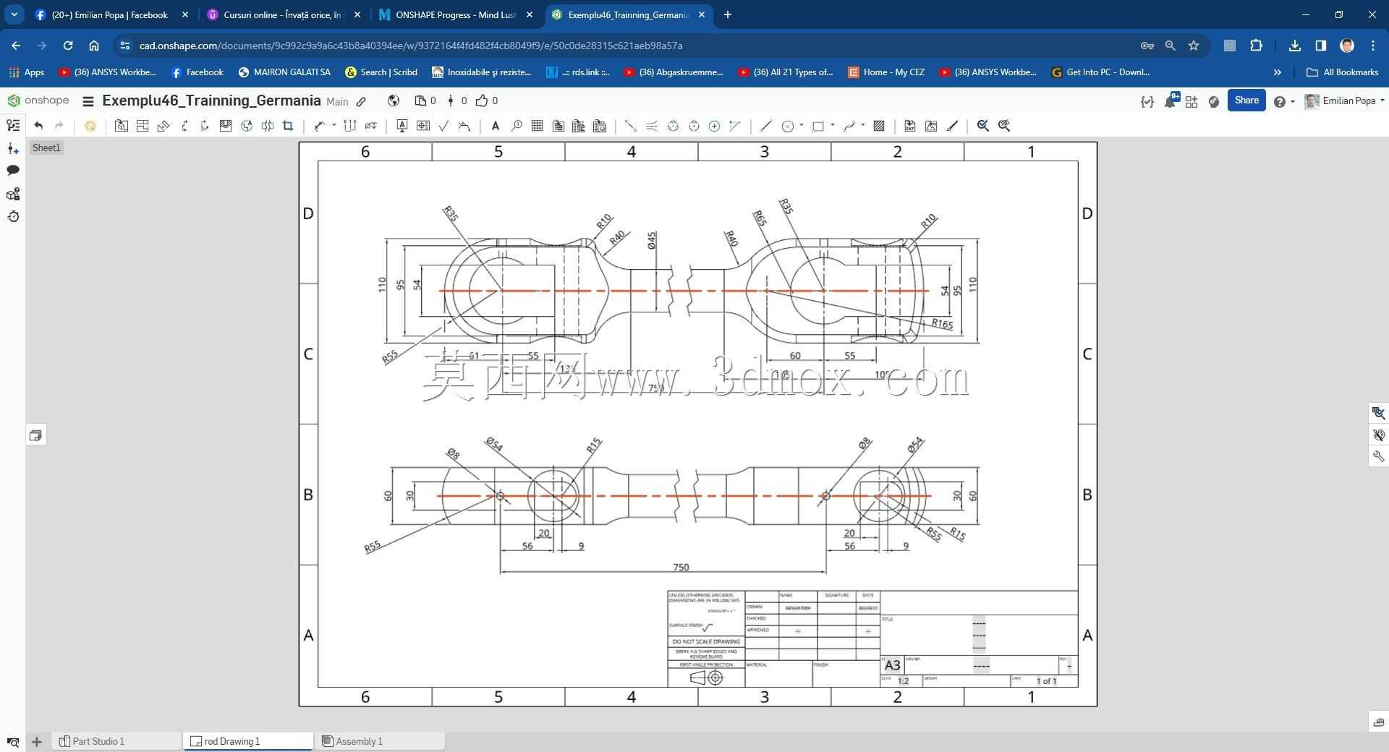Open the tab manager icon at bottom left
Image resolution: width=1389 pixels, height=752 pixels.
(x=13, y=742)
